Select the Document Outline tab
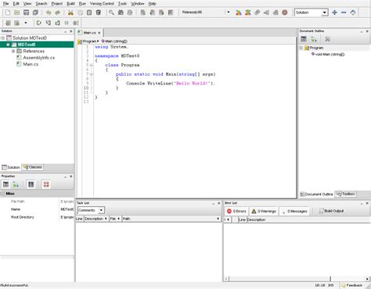Screen dimensions: 371x289 point(316,194)
